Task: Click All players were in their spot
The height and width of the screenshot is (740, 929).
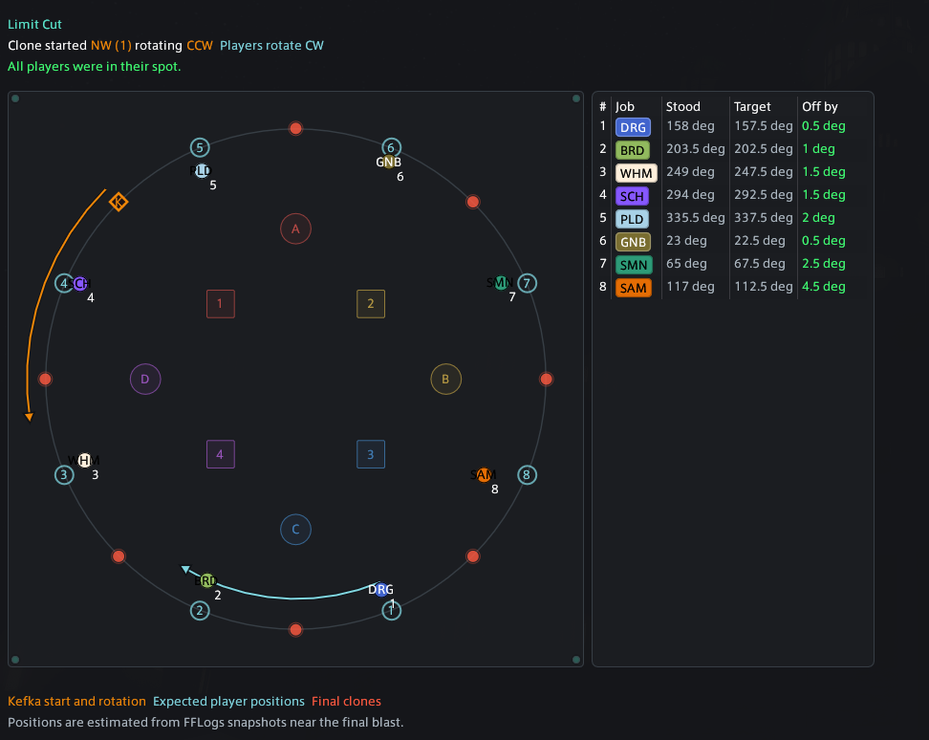Action: coord(95,66)
